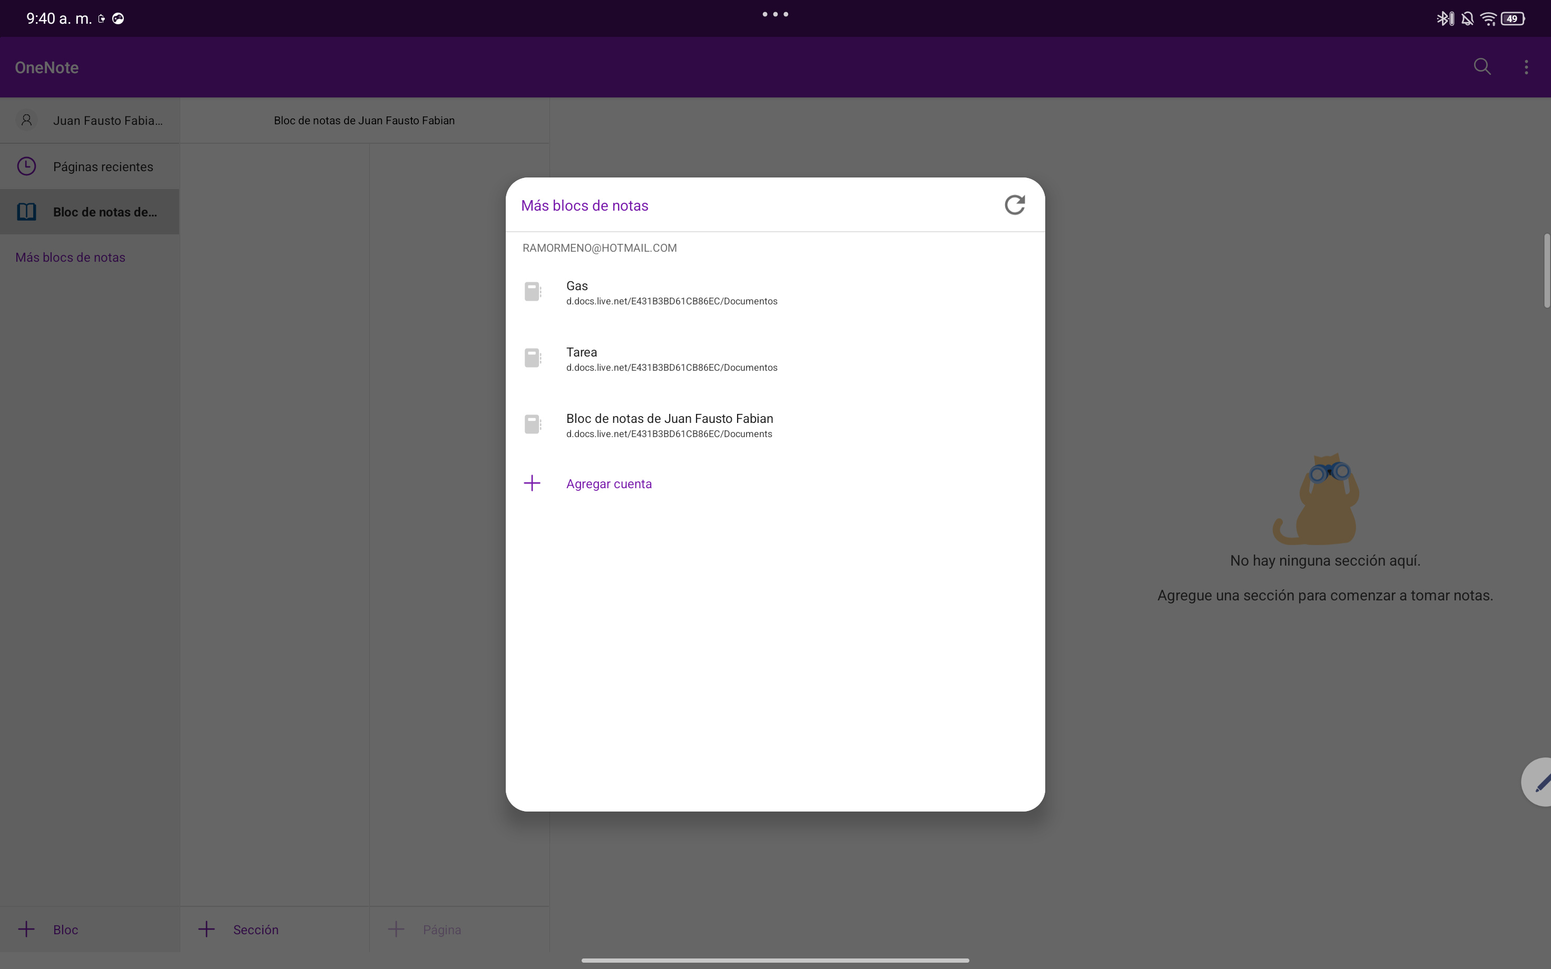This screenshot has width=1551, height=969.
Task: Open the Gas notebook
Action: coord(775,293)
